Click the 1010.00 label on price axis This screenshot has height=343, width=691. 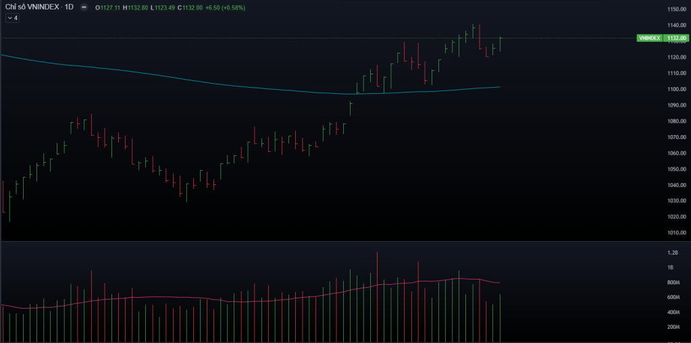click(x=677, y=233)
